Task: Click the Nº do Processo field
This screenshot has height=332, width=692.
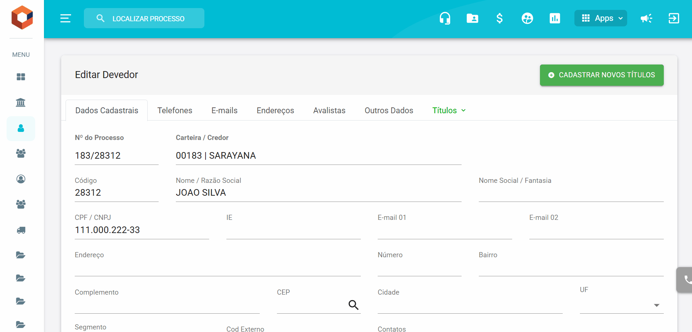Action: 116,156
